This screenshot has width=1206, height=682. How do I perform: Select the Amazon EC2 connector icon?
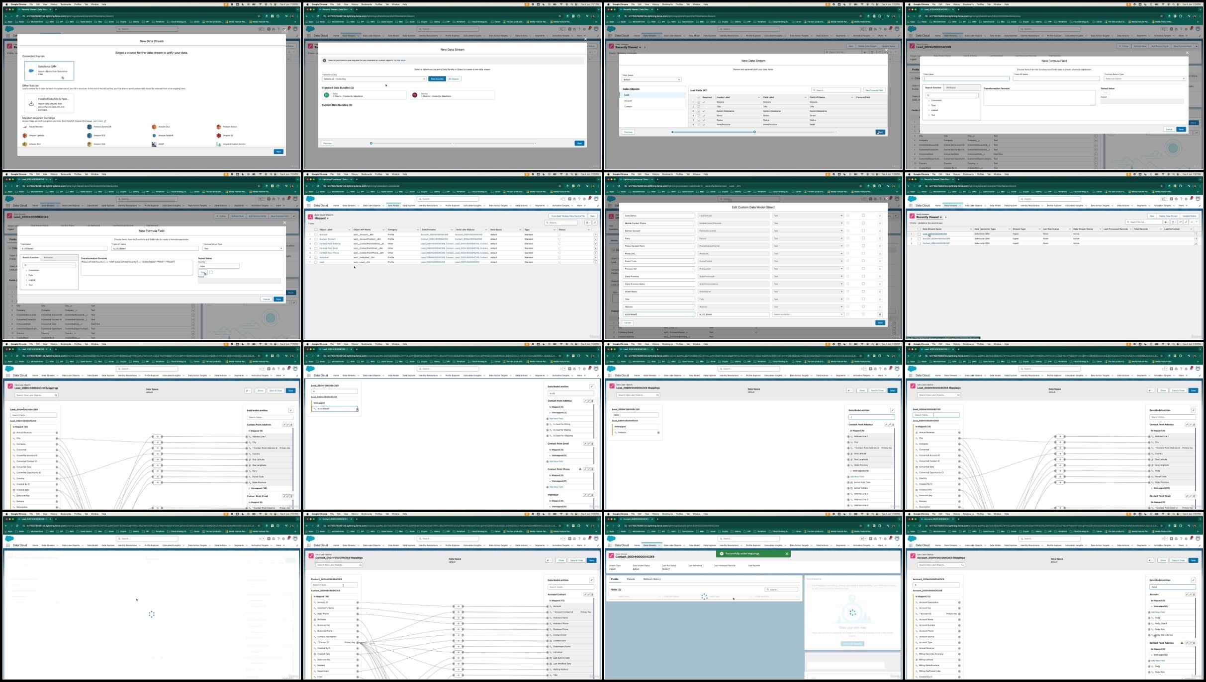click(154, 127)
